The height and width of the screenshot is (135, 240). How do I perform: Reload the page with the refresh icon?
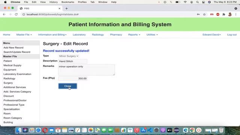(16, 14)
